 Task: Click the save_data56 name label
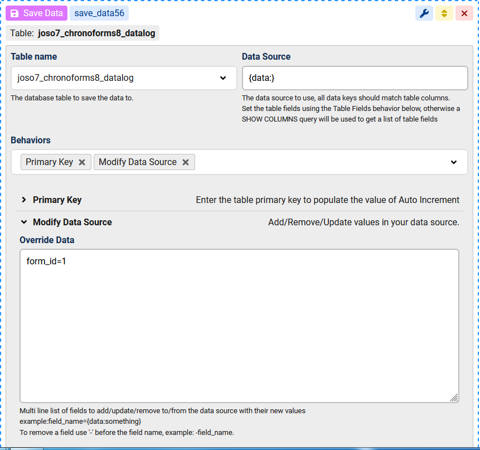click(x=99, y=13)
